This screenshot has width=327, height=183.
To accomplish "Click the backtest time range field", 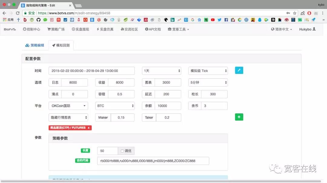I will coord(91,71).
